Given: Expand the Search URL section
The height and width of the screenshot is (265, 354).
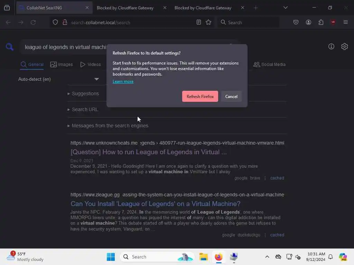Looking at the screenshot, I should (x=83, y=109).
